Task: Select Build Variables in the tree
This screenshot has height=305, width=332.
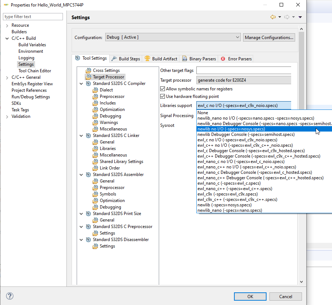Action: (32, 45)
